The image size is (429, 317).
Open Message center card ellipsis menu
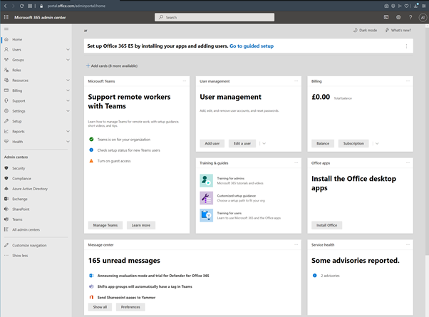[x=296, y=244]
